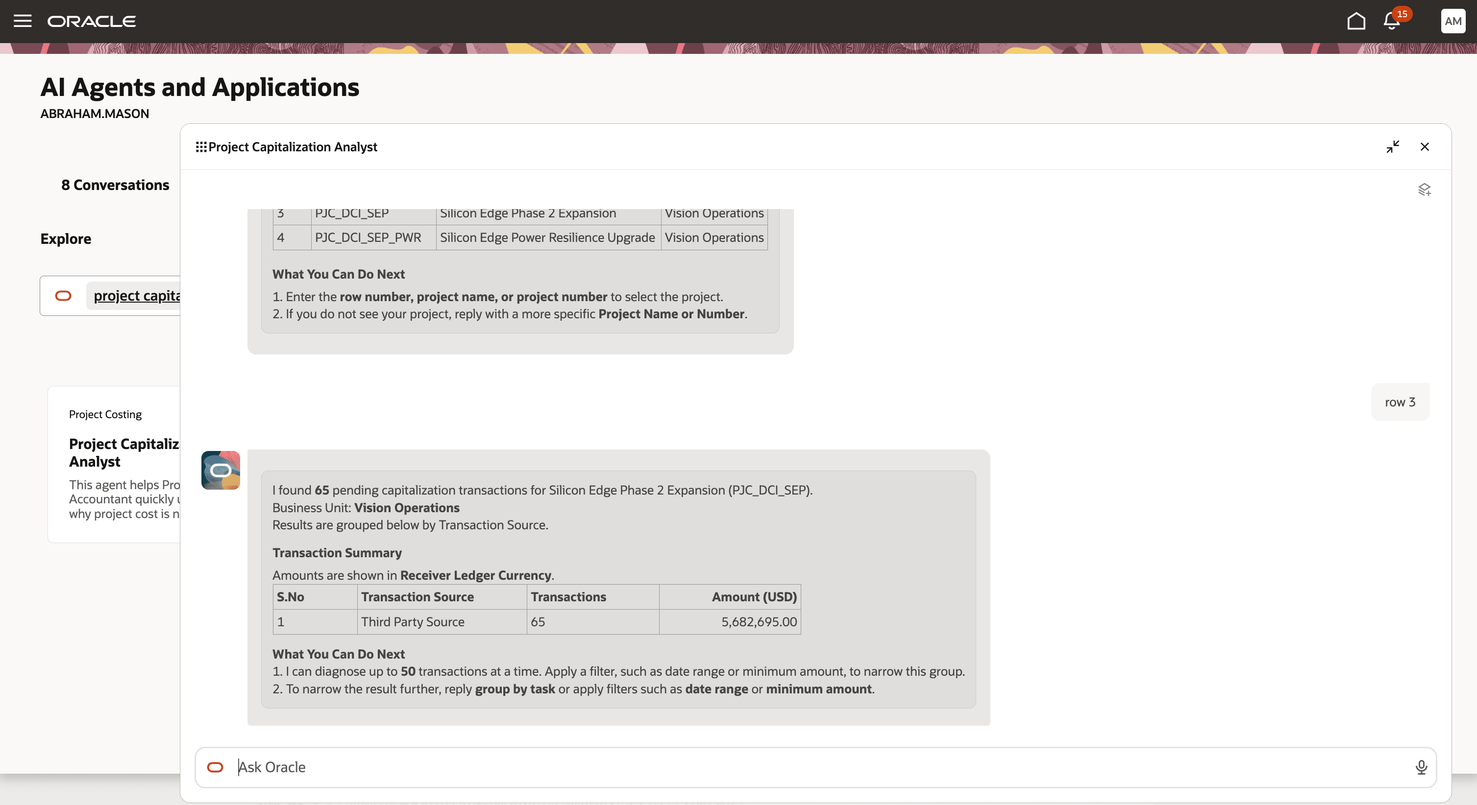
Task: Click 'Silicon Edge Power Resilience Upgrade' cell
Action: (x=548, y=237)
